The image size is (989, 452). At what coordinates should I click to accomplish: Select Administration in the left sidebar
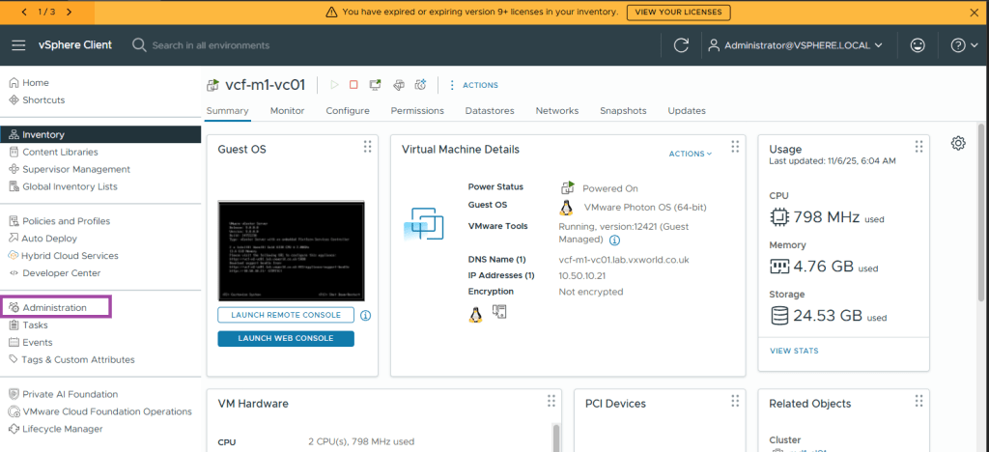click(x=55, y=307)
